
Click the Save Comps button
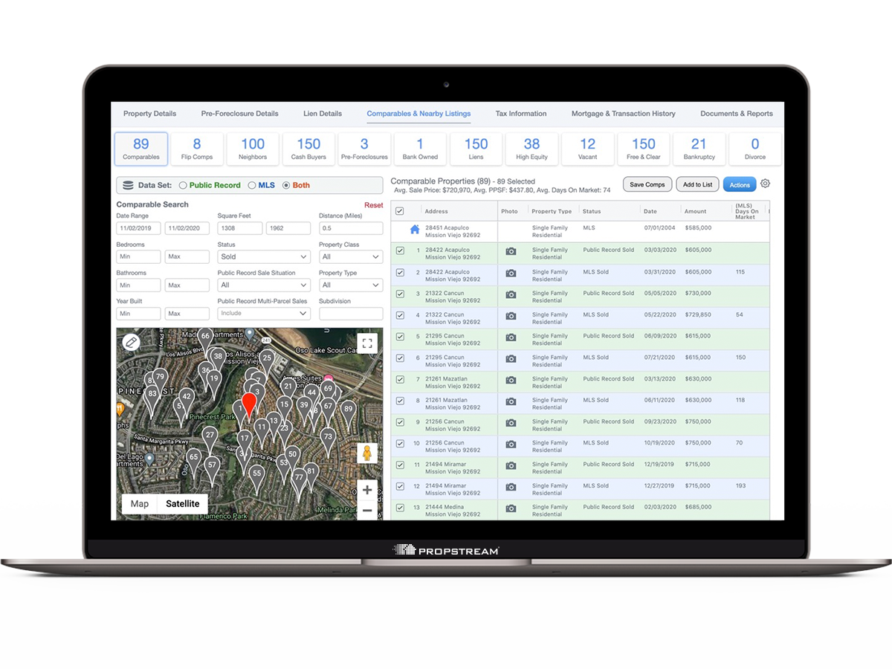pos(647,184)
